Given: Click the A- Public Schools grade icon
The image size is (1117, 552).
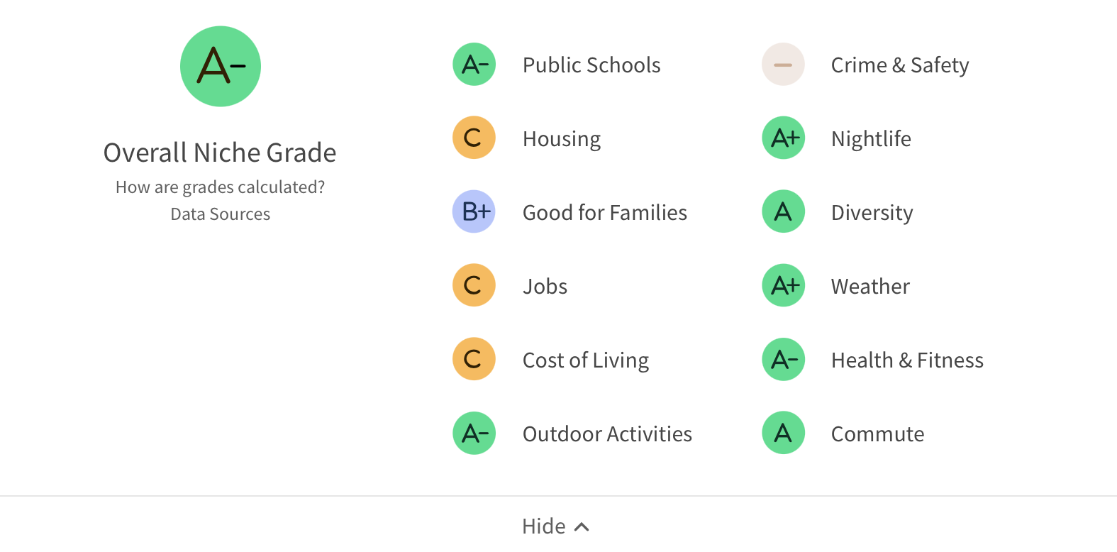Looking at the screenshot, I should click(x=474, y=65).
